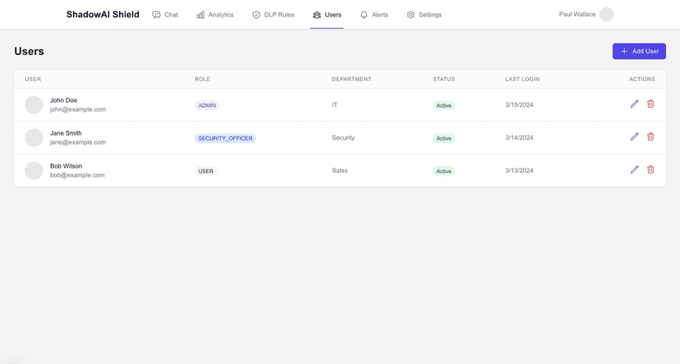Click last login date 3/14/2024
Screen dimensions: 680x364
(519, 137)
